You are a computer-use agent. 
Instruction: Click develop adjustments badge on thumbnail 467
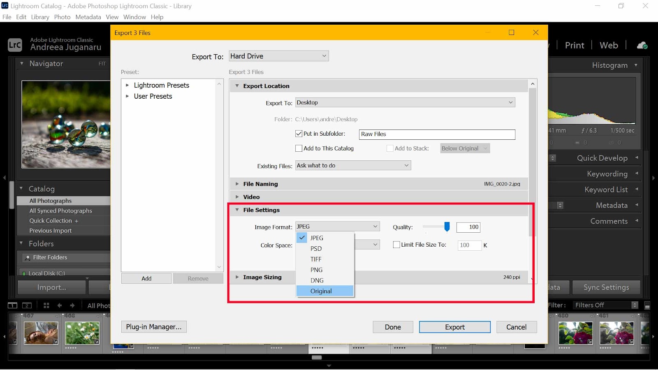click(x=56, y=342)
